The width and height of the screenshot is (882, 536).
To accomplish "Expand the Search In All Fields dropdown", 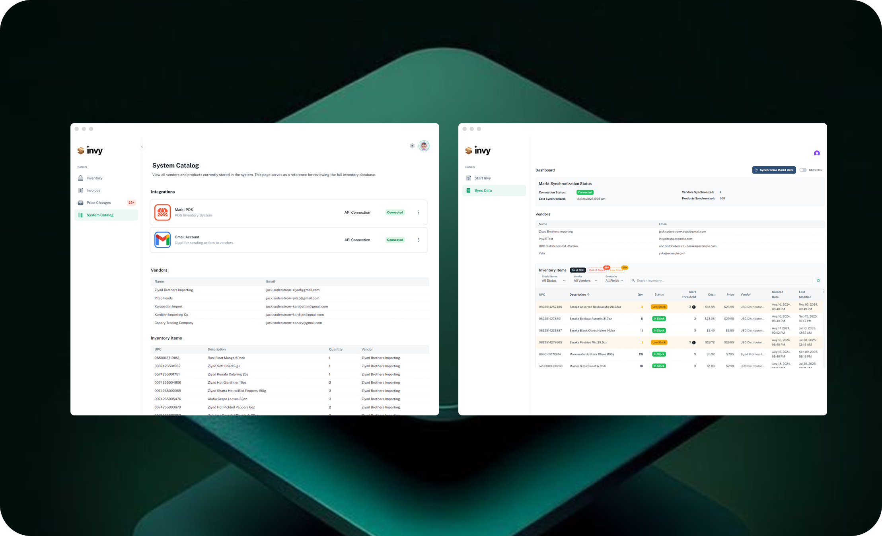I will [x=614, y=280].
